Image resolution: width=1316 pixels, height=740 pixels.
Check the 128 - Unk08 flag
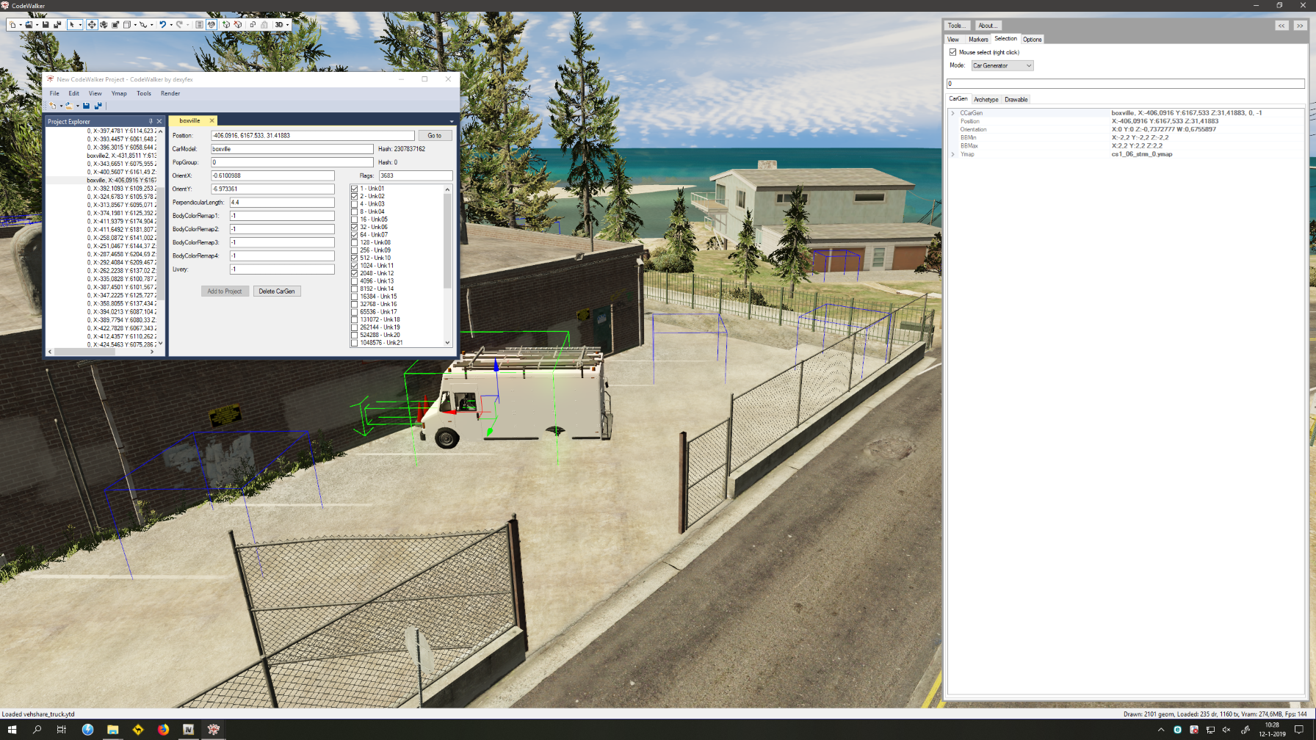(355, 242)
